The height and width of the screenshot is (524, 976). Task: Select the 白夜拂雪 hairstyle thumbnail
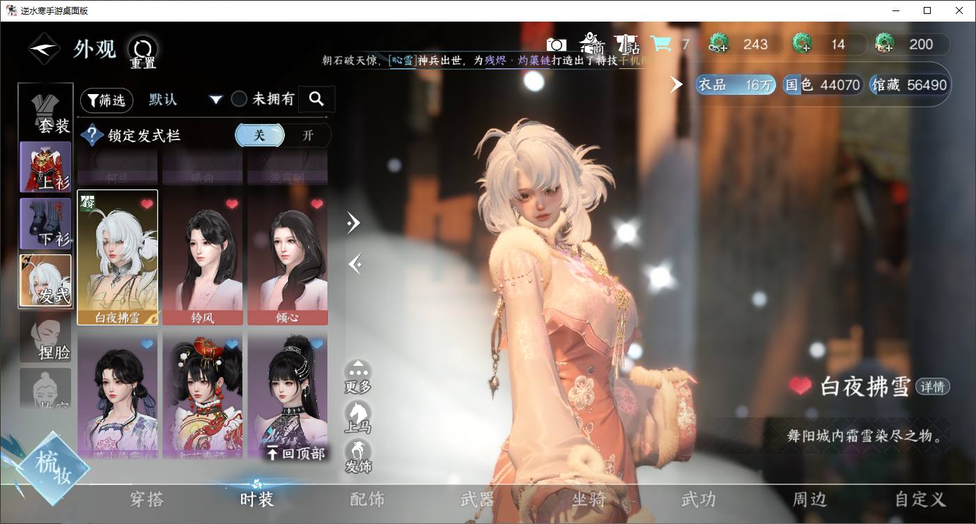click(x=118, y=257)
